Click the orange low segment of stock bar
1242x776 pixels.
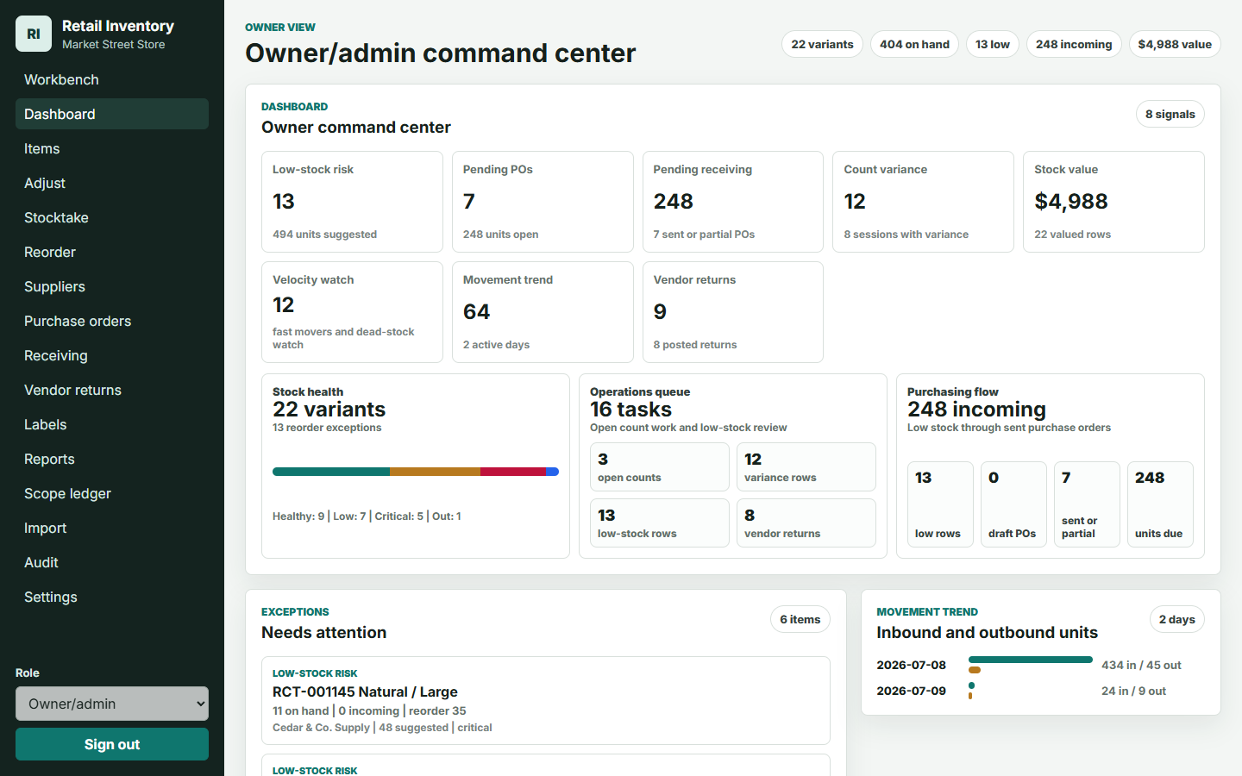click(435, 472)
